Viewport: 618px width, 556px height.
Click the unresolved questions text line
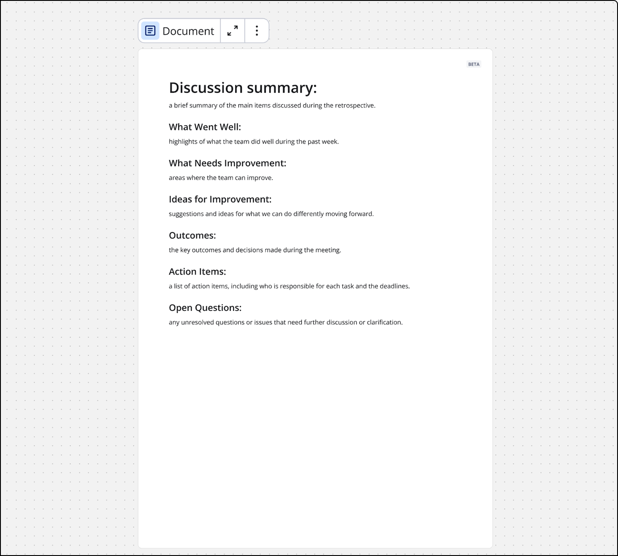pyautogui.click(x=285, y=322)
